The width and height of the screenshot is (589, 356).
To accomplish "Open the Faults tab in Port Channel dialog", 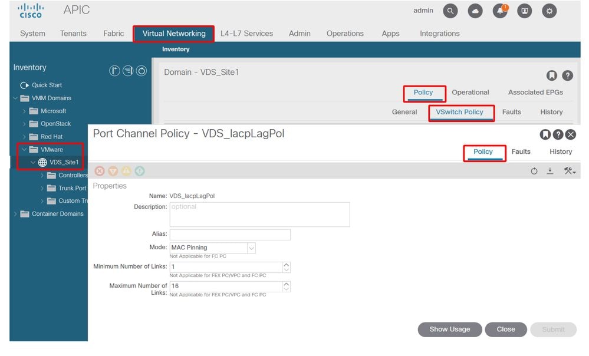I will click(521, 151).
